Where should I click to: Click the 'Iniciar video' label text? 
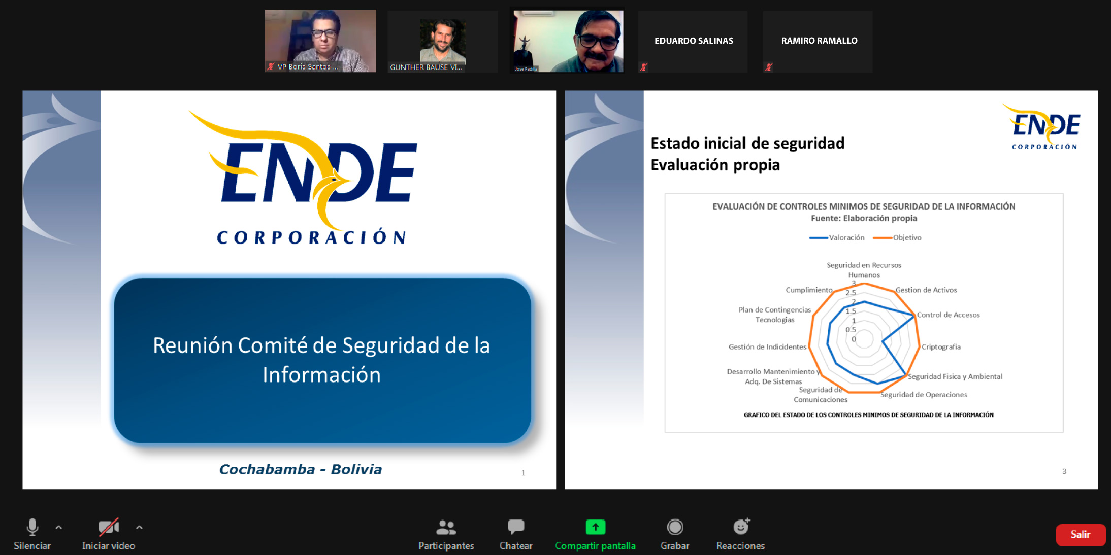click(109, 546)
